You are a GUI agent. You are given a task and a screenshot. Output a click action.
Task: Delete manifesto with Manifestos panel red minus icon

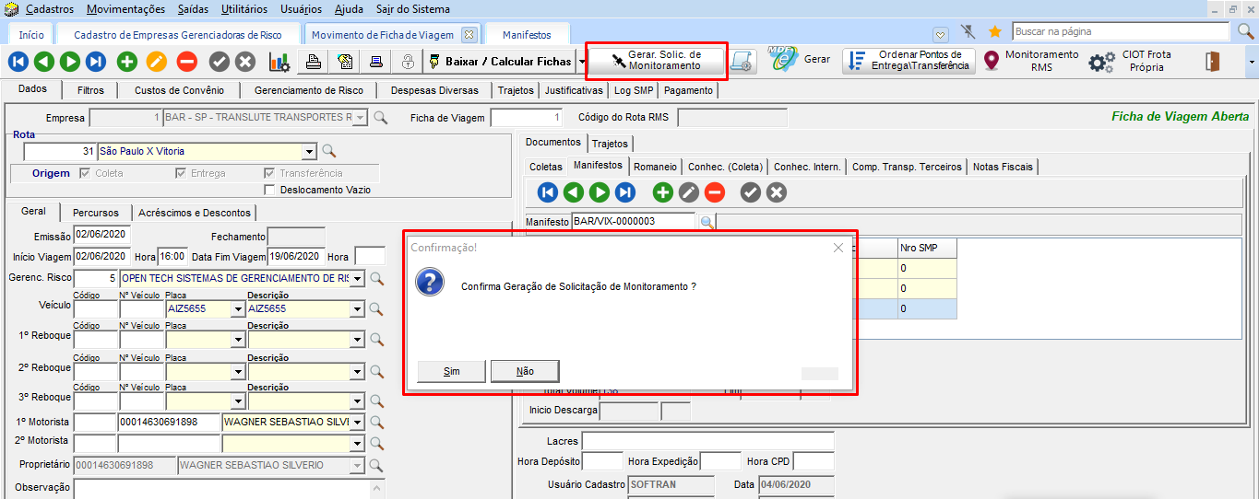point(715,192)
